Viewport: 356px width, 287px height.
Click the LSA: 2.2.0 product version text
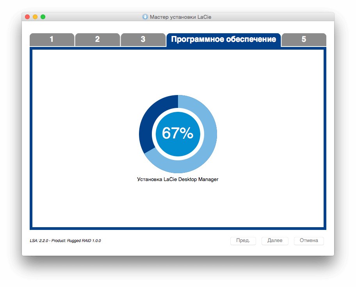pos(66,240)
